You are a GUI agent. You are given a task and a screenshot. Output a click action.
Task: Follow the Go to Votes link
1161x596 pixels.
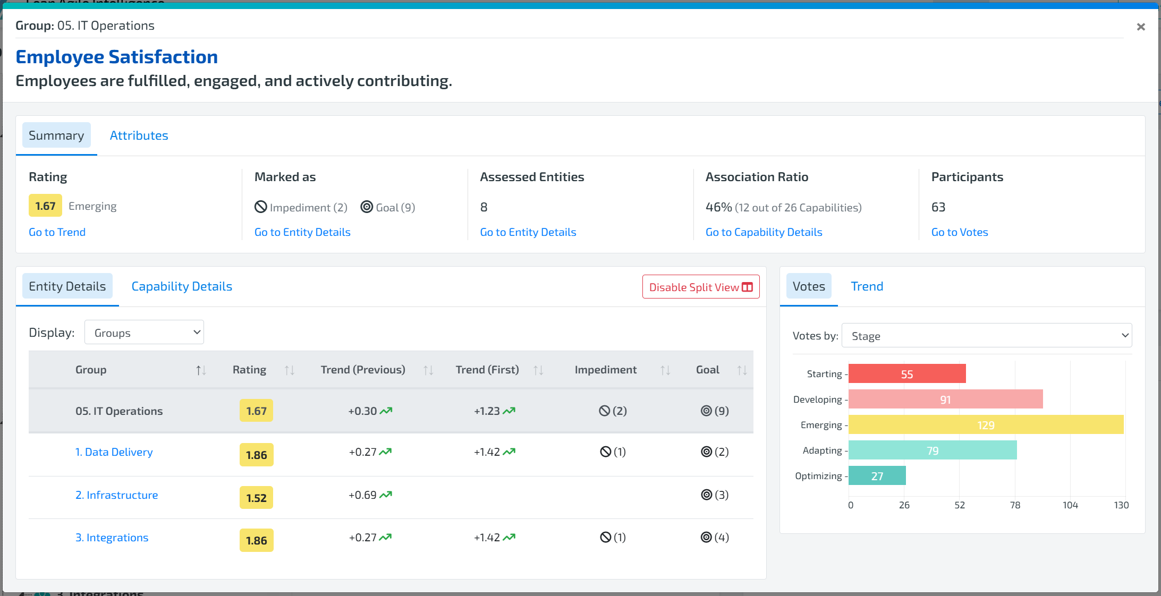959,232
